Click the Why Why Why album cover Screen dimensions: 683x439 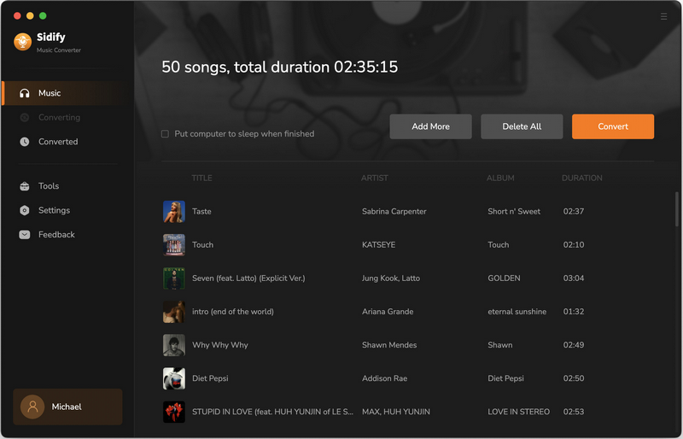click(174, 345)
